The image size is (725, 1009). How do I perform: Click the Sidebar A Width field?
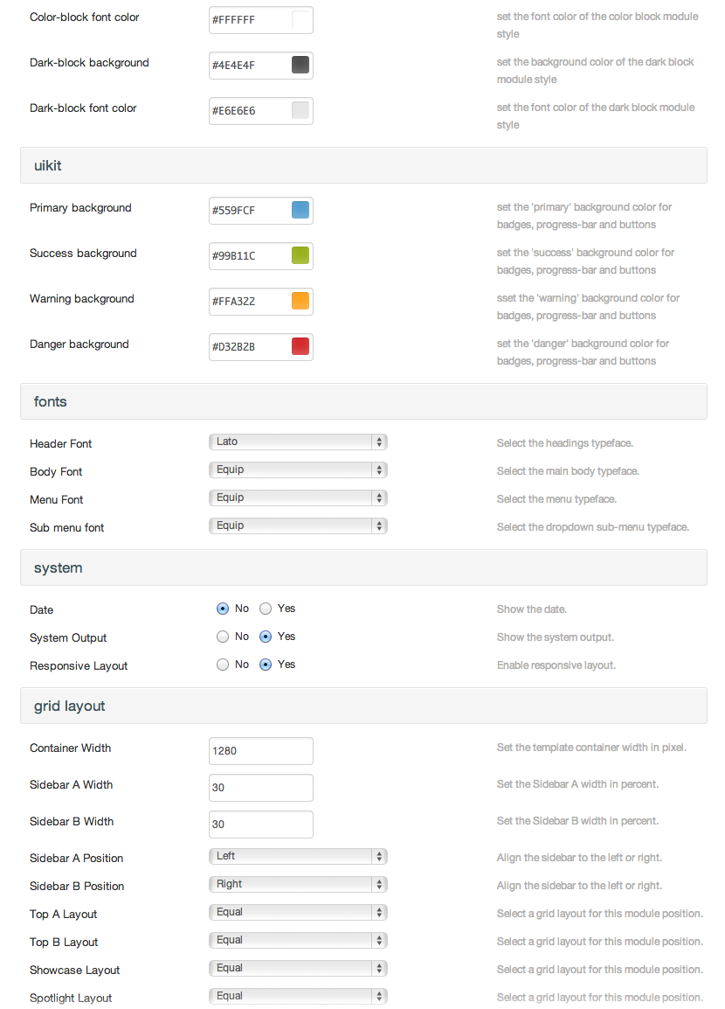(x=261, y=788)
